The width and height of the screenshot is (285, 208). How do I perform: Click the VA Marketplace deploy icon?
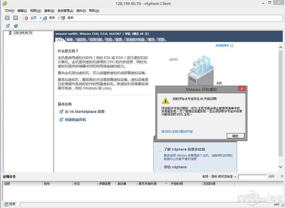pyautogui.click(x=61, y=112)
